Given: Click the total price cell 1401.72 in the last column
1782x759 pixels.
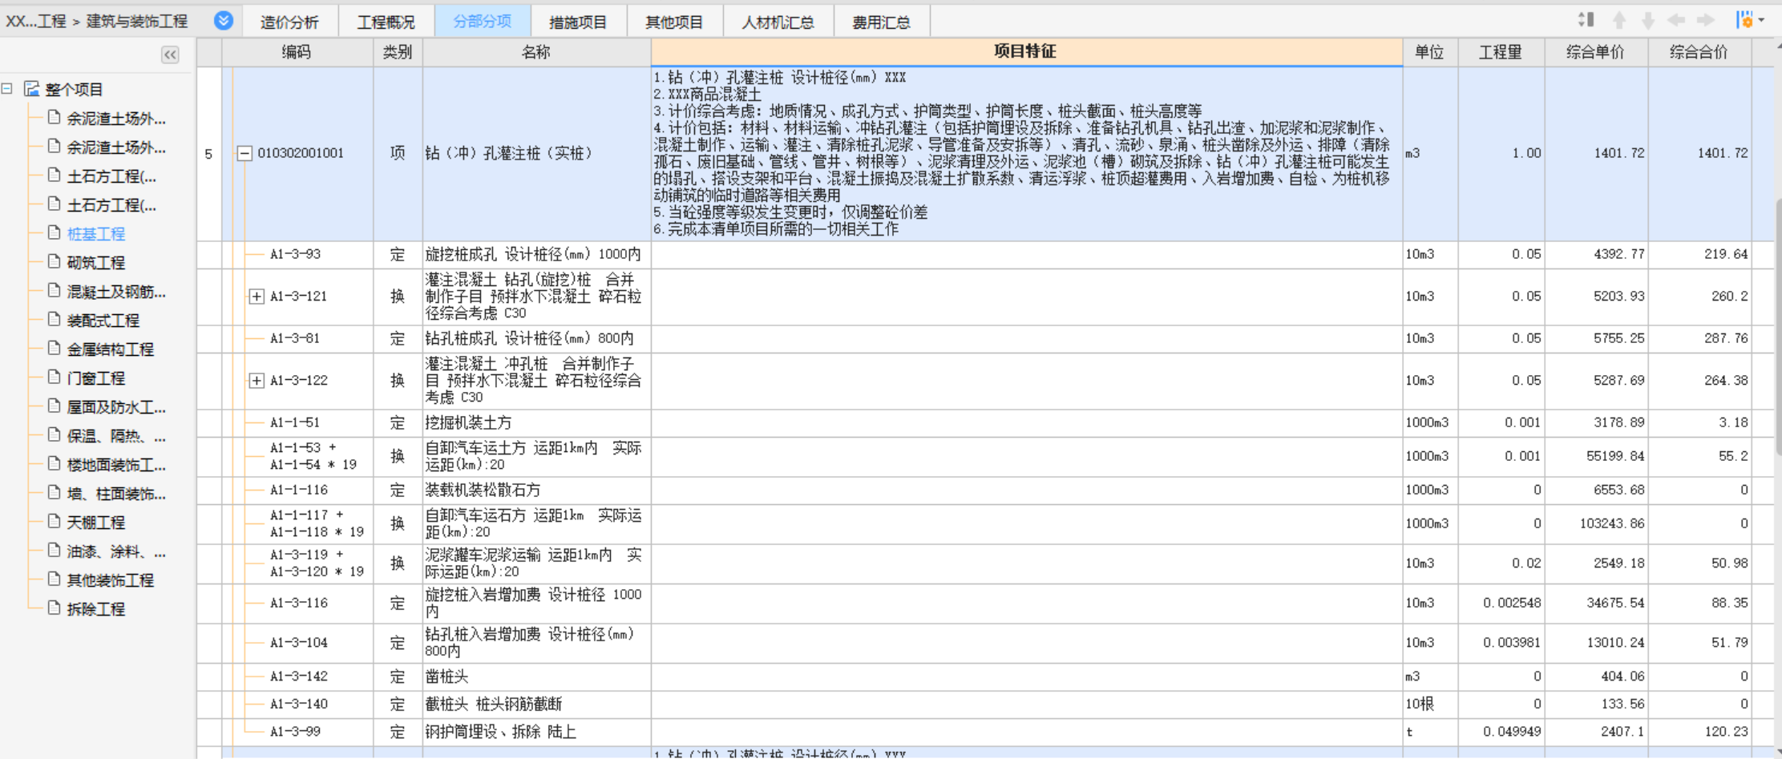Looking at the screenshot, I should point(1699,153).
